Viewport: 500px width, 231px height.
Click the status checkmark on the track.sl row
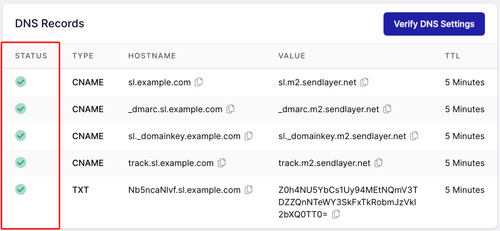tap(20, 163)
